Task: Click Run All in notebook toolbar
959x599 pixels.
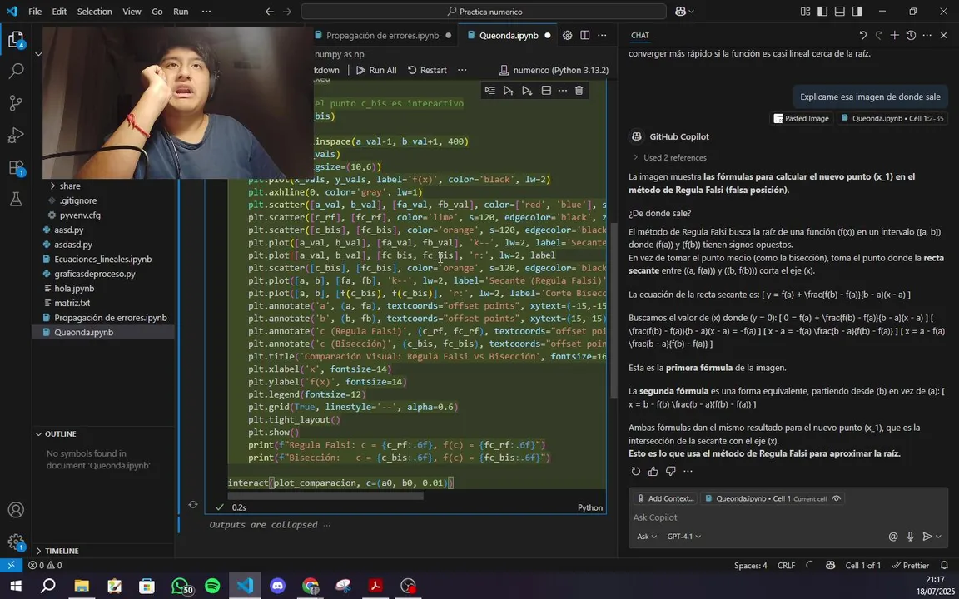Action: [376, 70]
